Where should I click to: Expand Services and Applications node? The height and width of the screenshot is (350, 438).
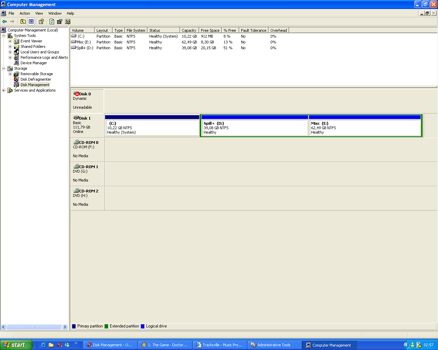coord(4,90)
